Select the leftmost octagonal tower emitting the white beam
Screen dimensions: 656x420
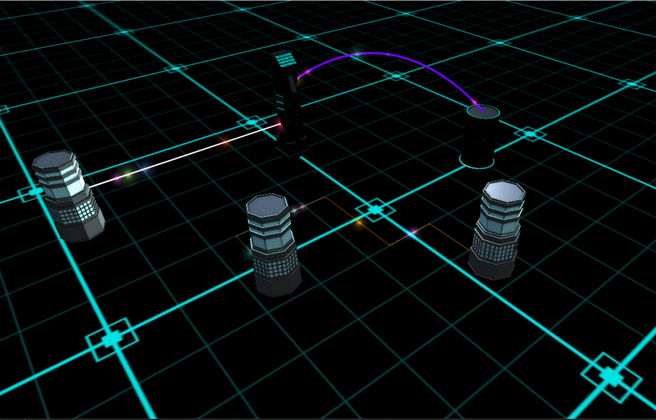pyautogui.click(x=68, y=196)
